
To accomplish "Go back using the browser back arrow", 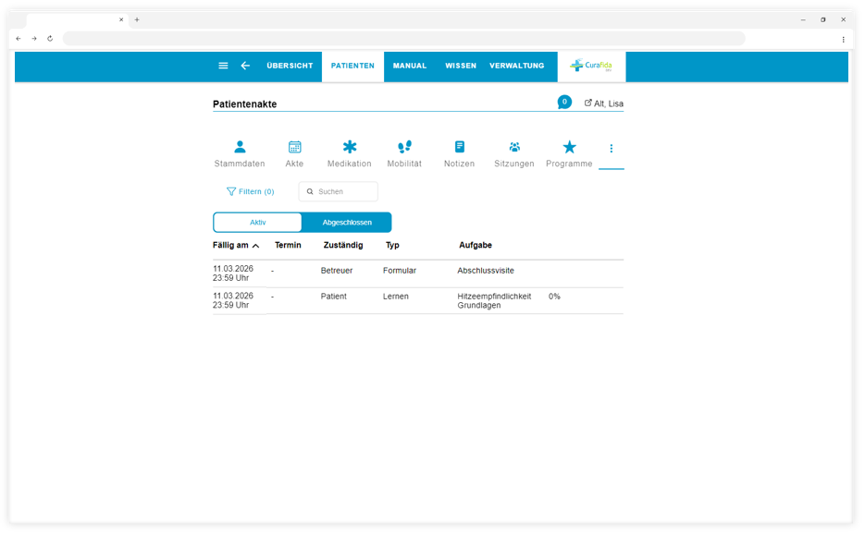I will [x=19, y=39].
